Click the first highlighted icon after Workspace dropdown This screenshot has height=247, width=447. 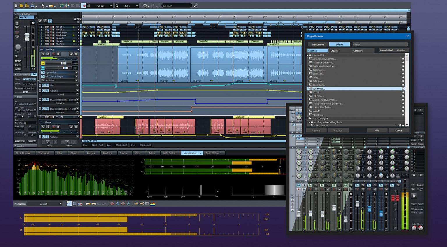(69, 204)
